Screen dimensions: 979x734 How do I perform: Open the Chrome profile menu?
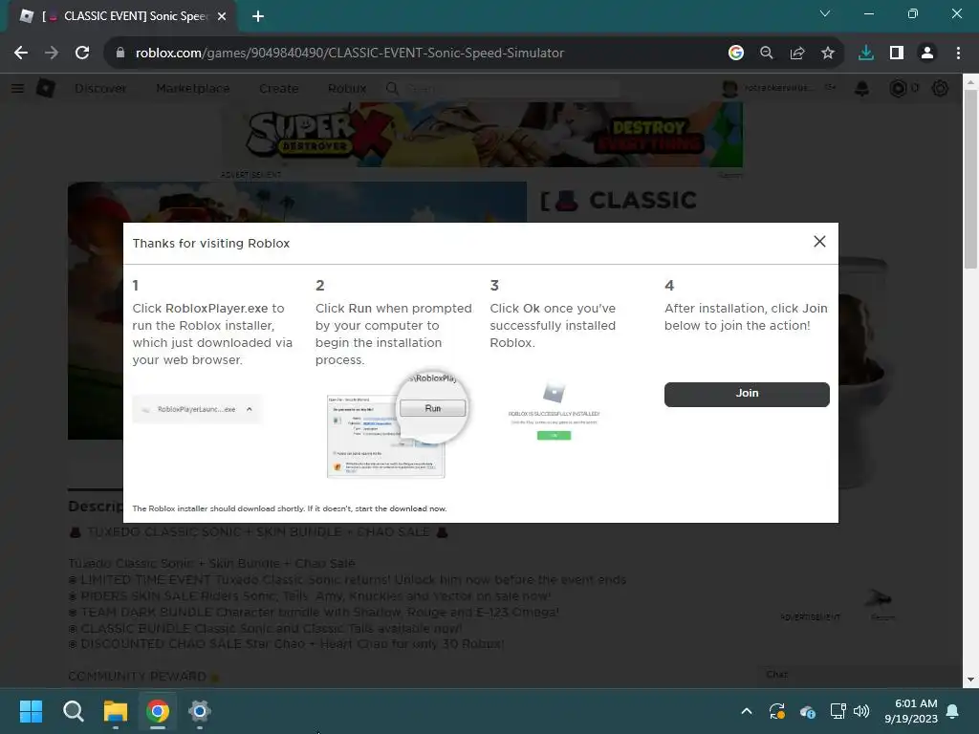pyautogui.click(x=927, y=54)
